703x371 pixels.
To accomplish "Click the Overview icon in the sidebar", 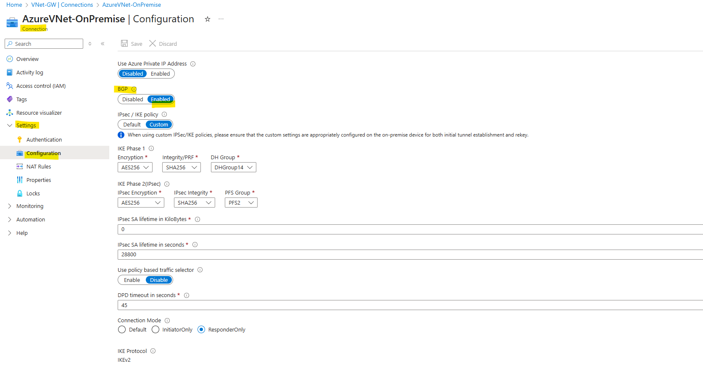I will coord(10,59).
